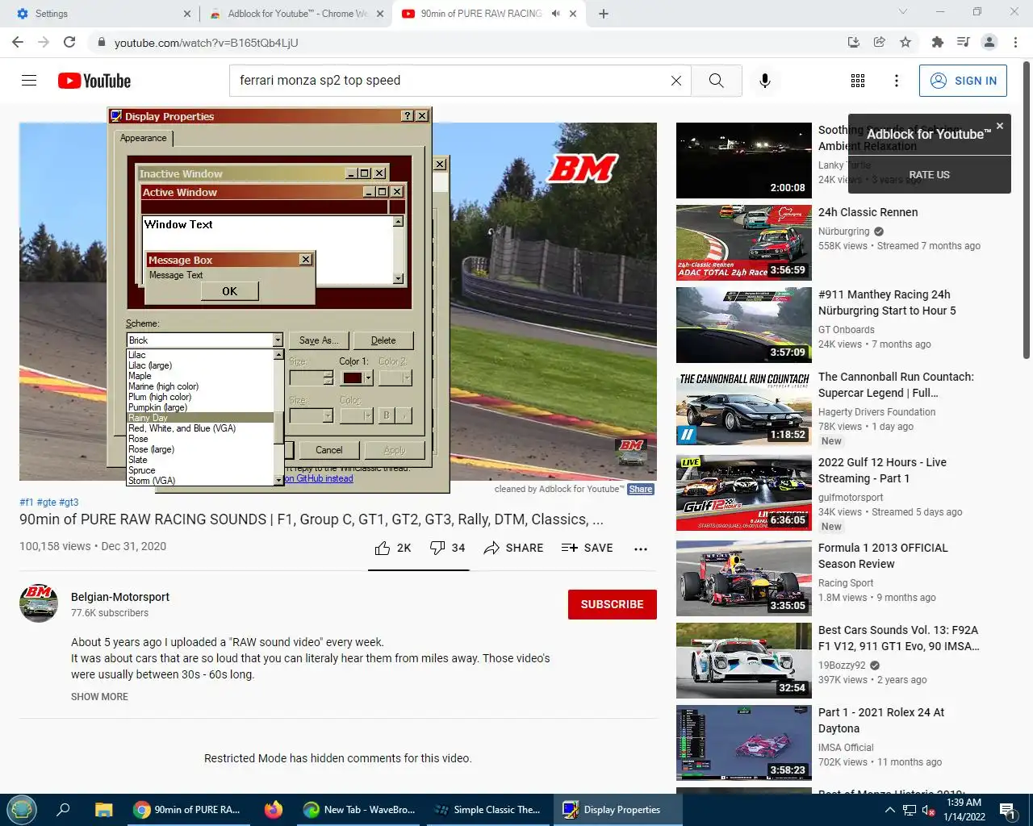Image resolution: width=1033 pixels, height=826 pixels.
Task: Open the GitHub instead link
Action: coord(319,478)
